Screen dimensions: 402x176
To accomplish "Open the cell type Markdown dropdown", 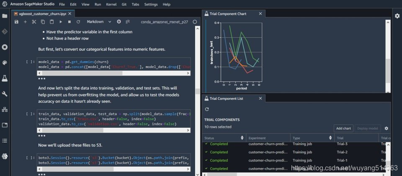I will pos(99,22).
